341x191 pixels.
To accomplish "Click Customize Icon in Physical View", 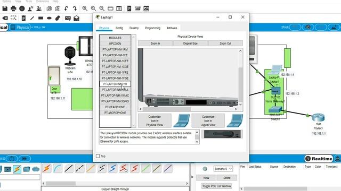I will (x=155, y=120).
